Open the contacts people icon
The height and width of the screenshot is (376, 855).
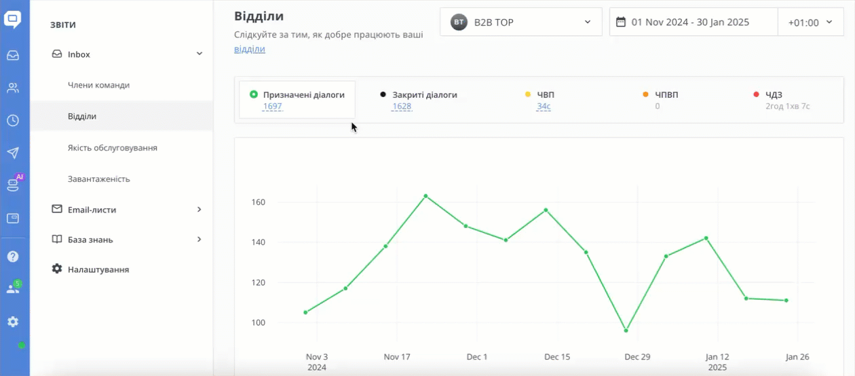pyautogui.click(x=13, y=88)
